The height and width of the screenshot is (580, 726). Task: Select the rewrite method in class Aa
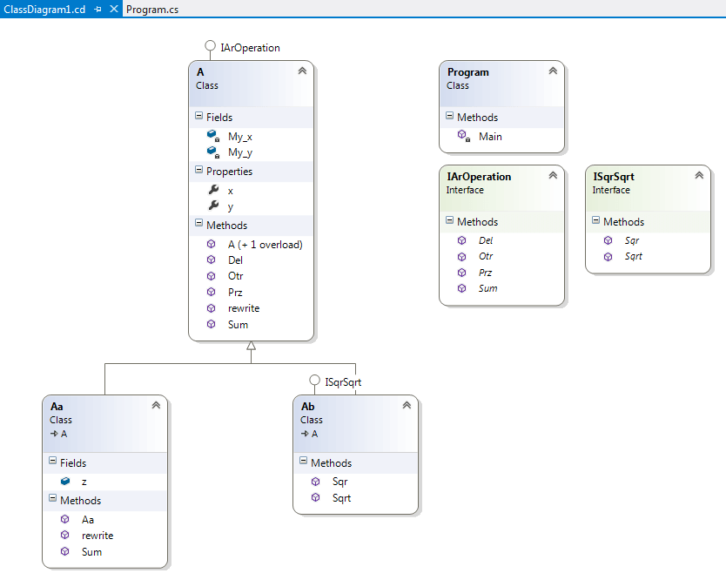tap(97, 536)
